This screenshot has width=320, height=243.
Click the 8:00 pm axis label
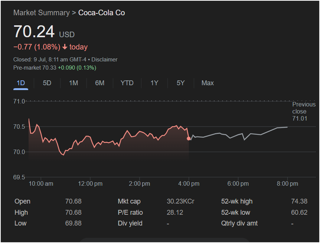287,184
